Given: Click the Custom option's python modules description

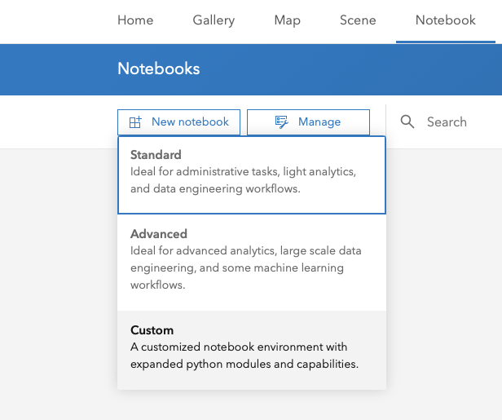Looking at the screenshot, I should coord(244,356).
